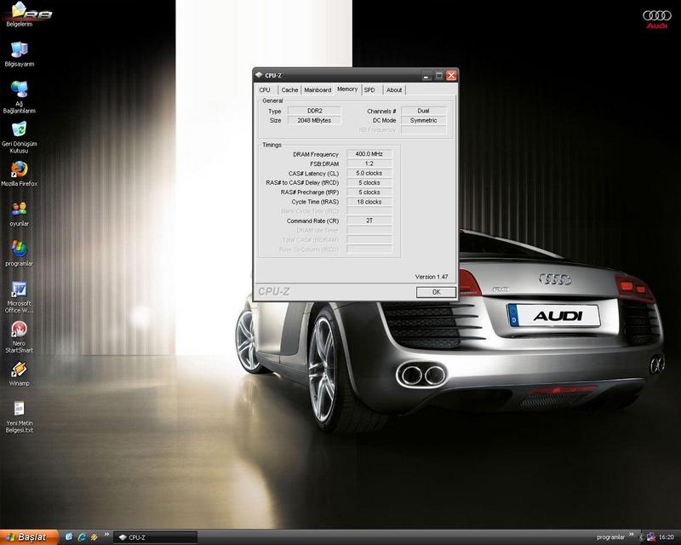Close the CPU-Z window
This screenshot has height=545, width=681.
tap(451, 76)
